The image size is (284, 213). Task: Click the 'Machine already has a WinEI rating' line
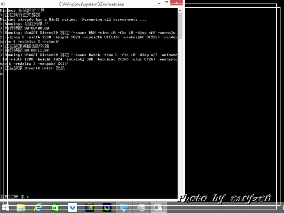click(73, 20)
